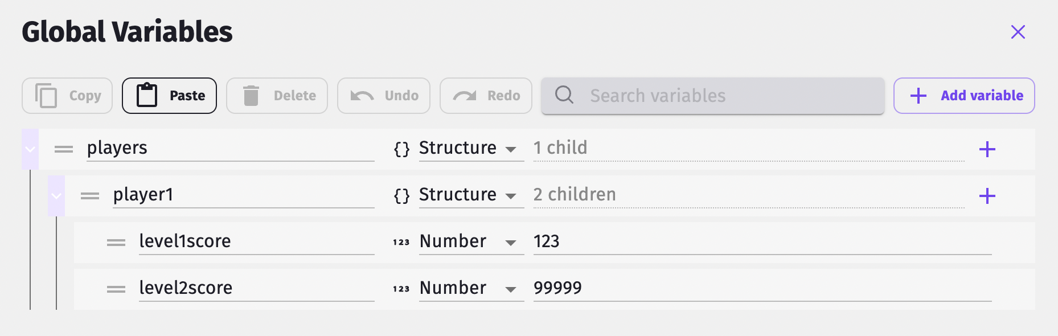This screenshot has height=336, width=1058.
Task: Edit the level1score value 123
Action: 762,241
